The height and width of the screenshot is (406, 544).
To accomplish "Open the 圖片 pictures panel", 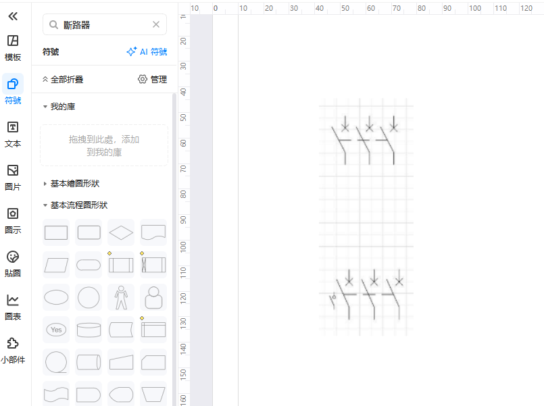I will tap(13, 177).
